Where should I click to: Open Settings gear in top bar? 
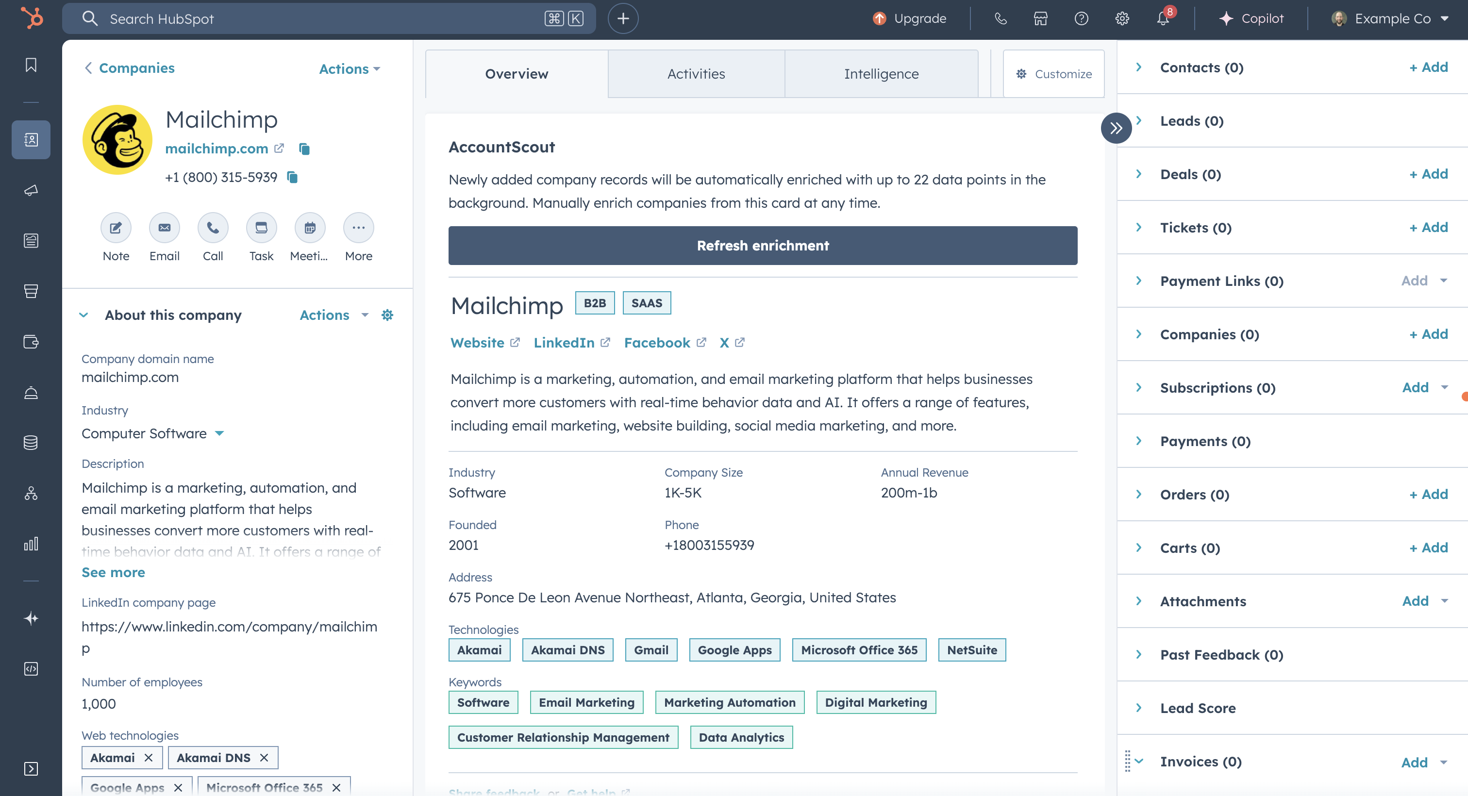point(1121,18)
